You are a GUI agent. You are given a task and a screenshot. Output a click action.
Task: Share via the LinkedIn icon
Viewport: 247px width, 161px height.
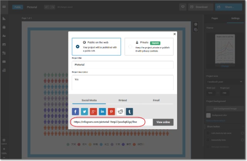102,112
